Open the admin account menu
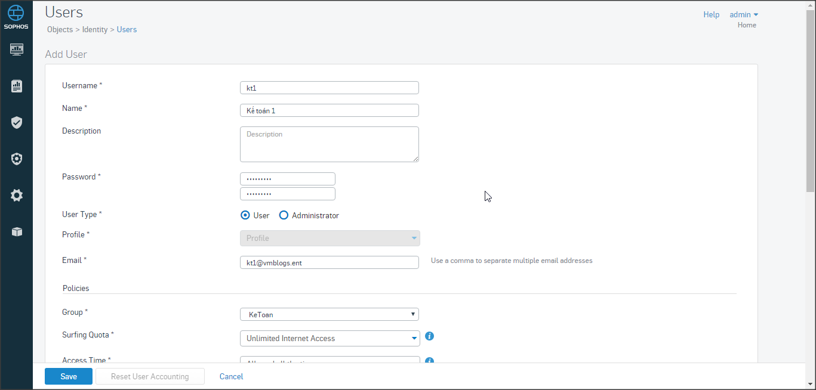 click(x=744, y=14)
